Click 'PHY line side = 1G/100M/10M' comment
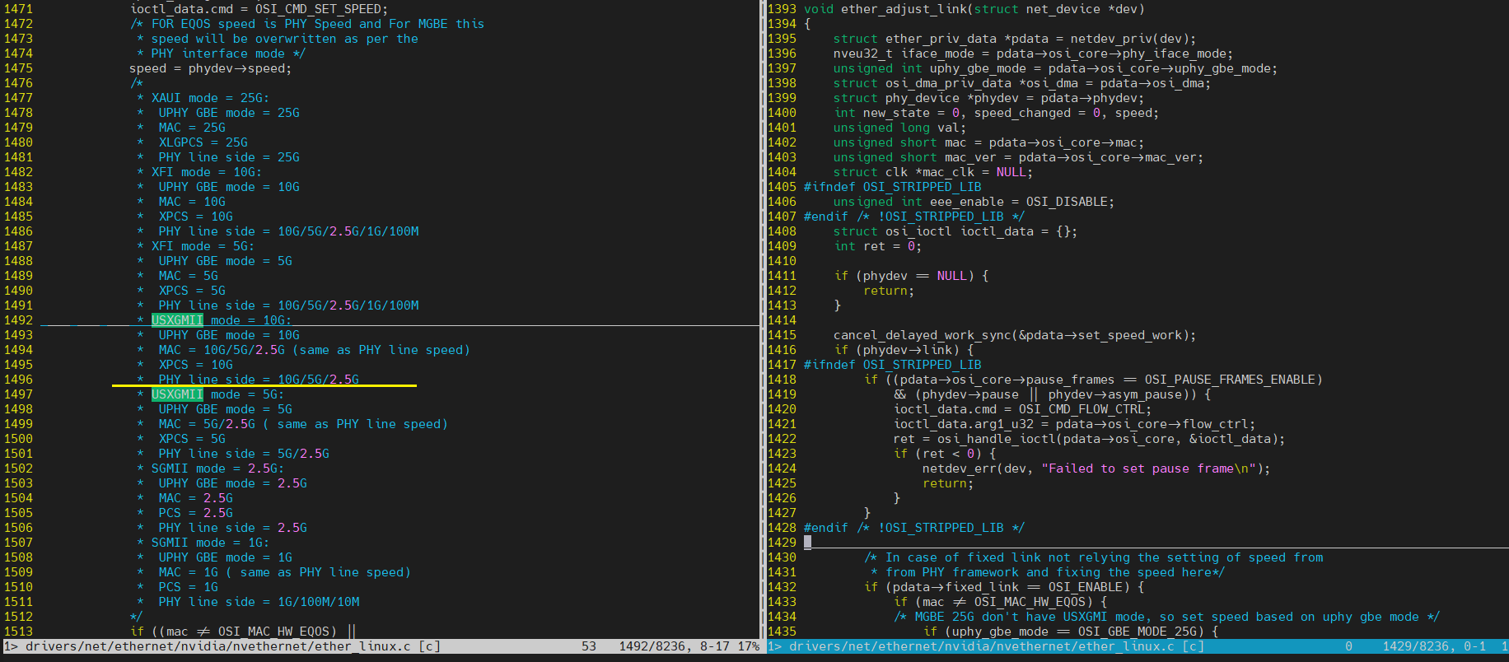This screenshot has width=1509, height=662. coord(259,602)
